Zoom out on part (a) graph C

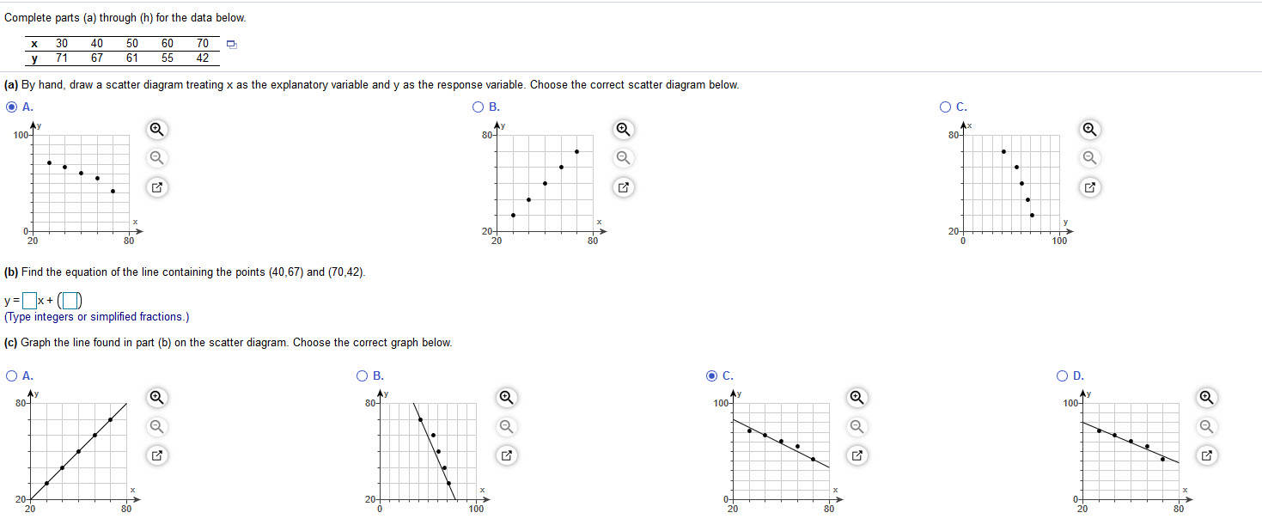pos(1088,158)
